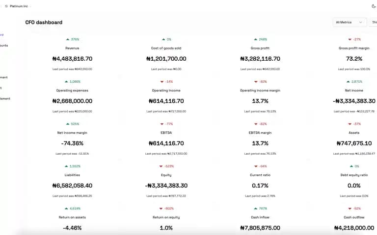Image resolution: width=377 pixels, height=235 pixels.
Task: Open the sidebar item ending in 'tement'
Action: (x=5, y=98)
